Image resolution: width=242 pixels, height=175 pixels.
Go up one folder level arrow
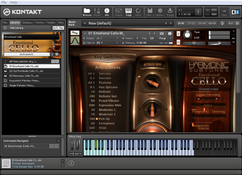tap(5, 62)
